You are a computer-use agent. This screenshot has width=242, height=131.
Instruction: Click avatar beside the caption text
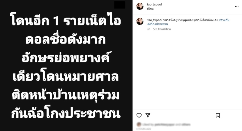pyautogui.click(x=140, y=21)
